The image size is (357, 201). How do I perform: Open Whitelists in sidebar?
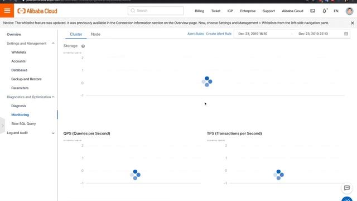click(18, 52)
